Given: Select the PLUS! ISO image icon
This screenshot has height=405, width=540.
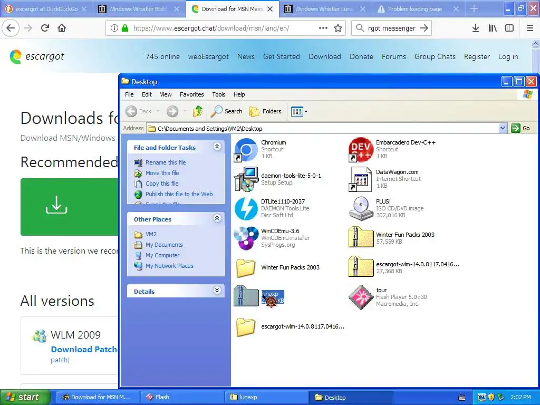Looking at the screenshot, I should point(361,209).
